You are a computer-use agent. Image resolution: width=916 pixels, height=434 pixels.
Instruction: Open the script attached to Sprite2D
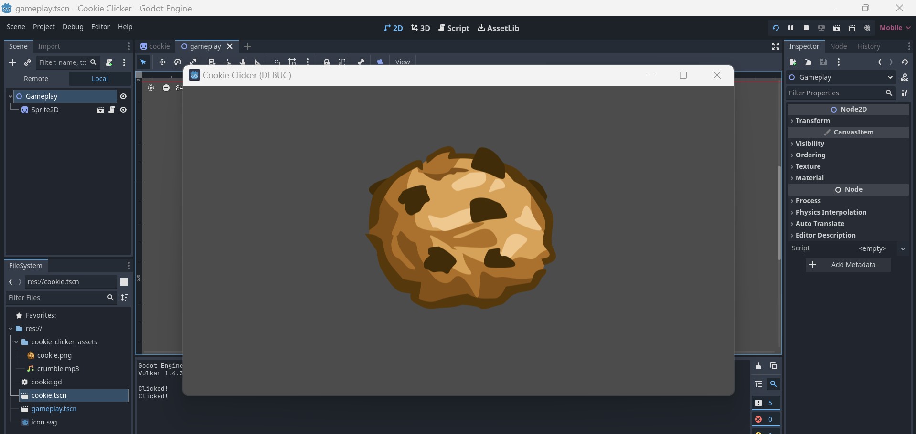click(112, 110)
